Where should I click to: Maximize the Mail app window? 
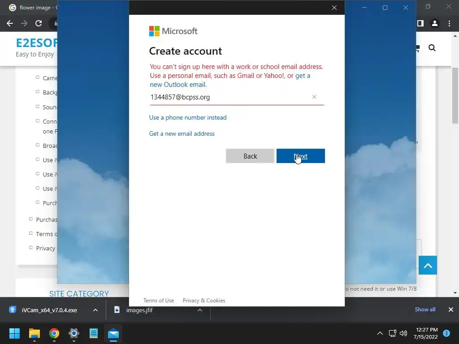point(385,8)
